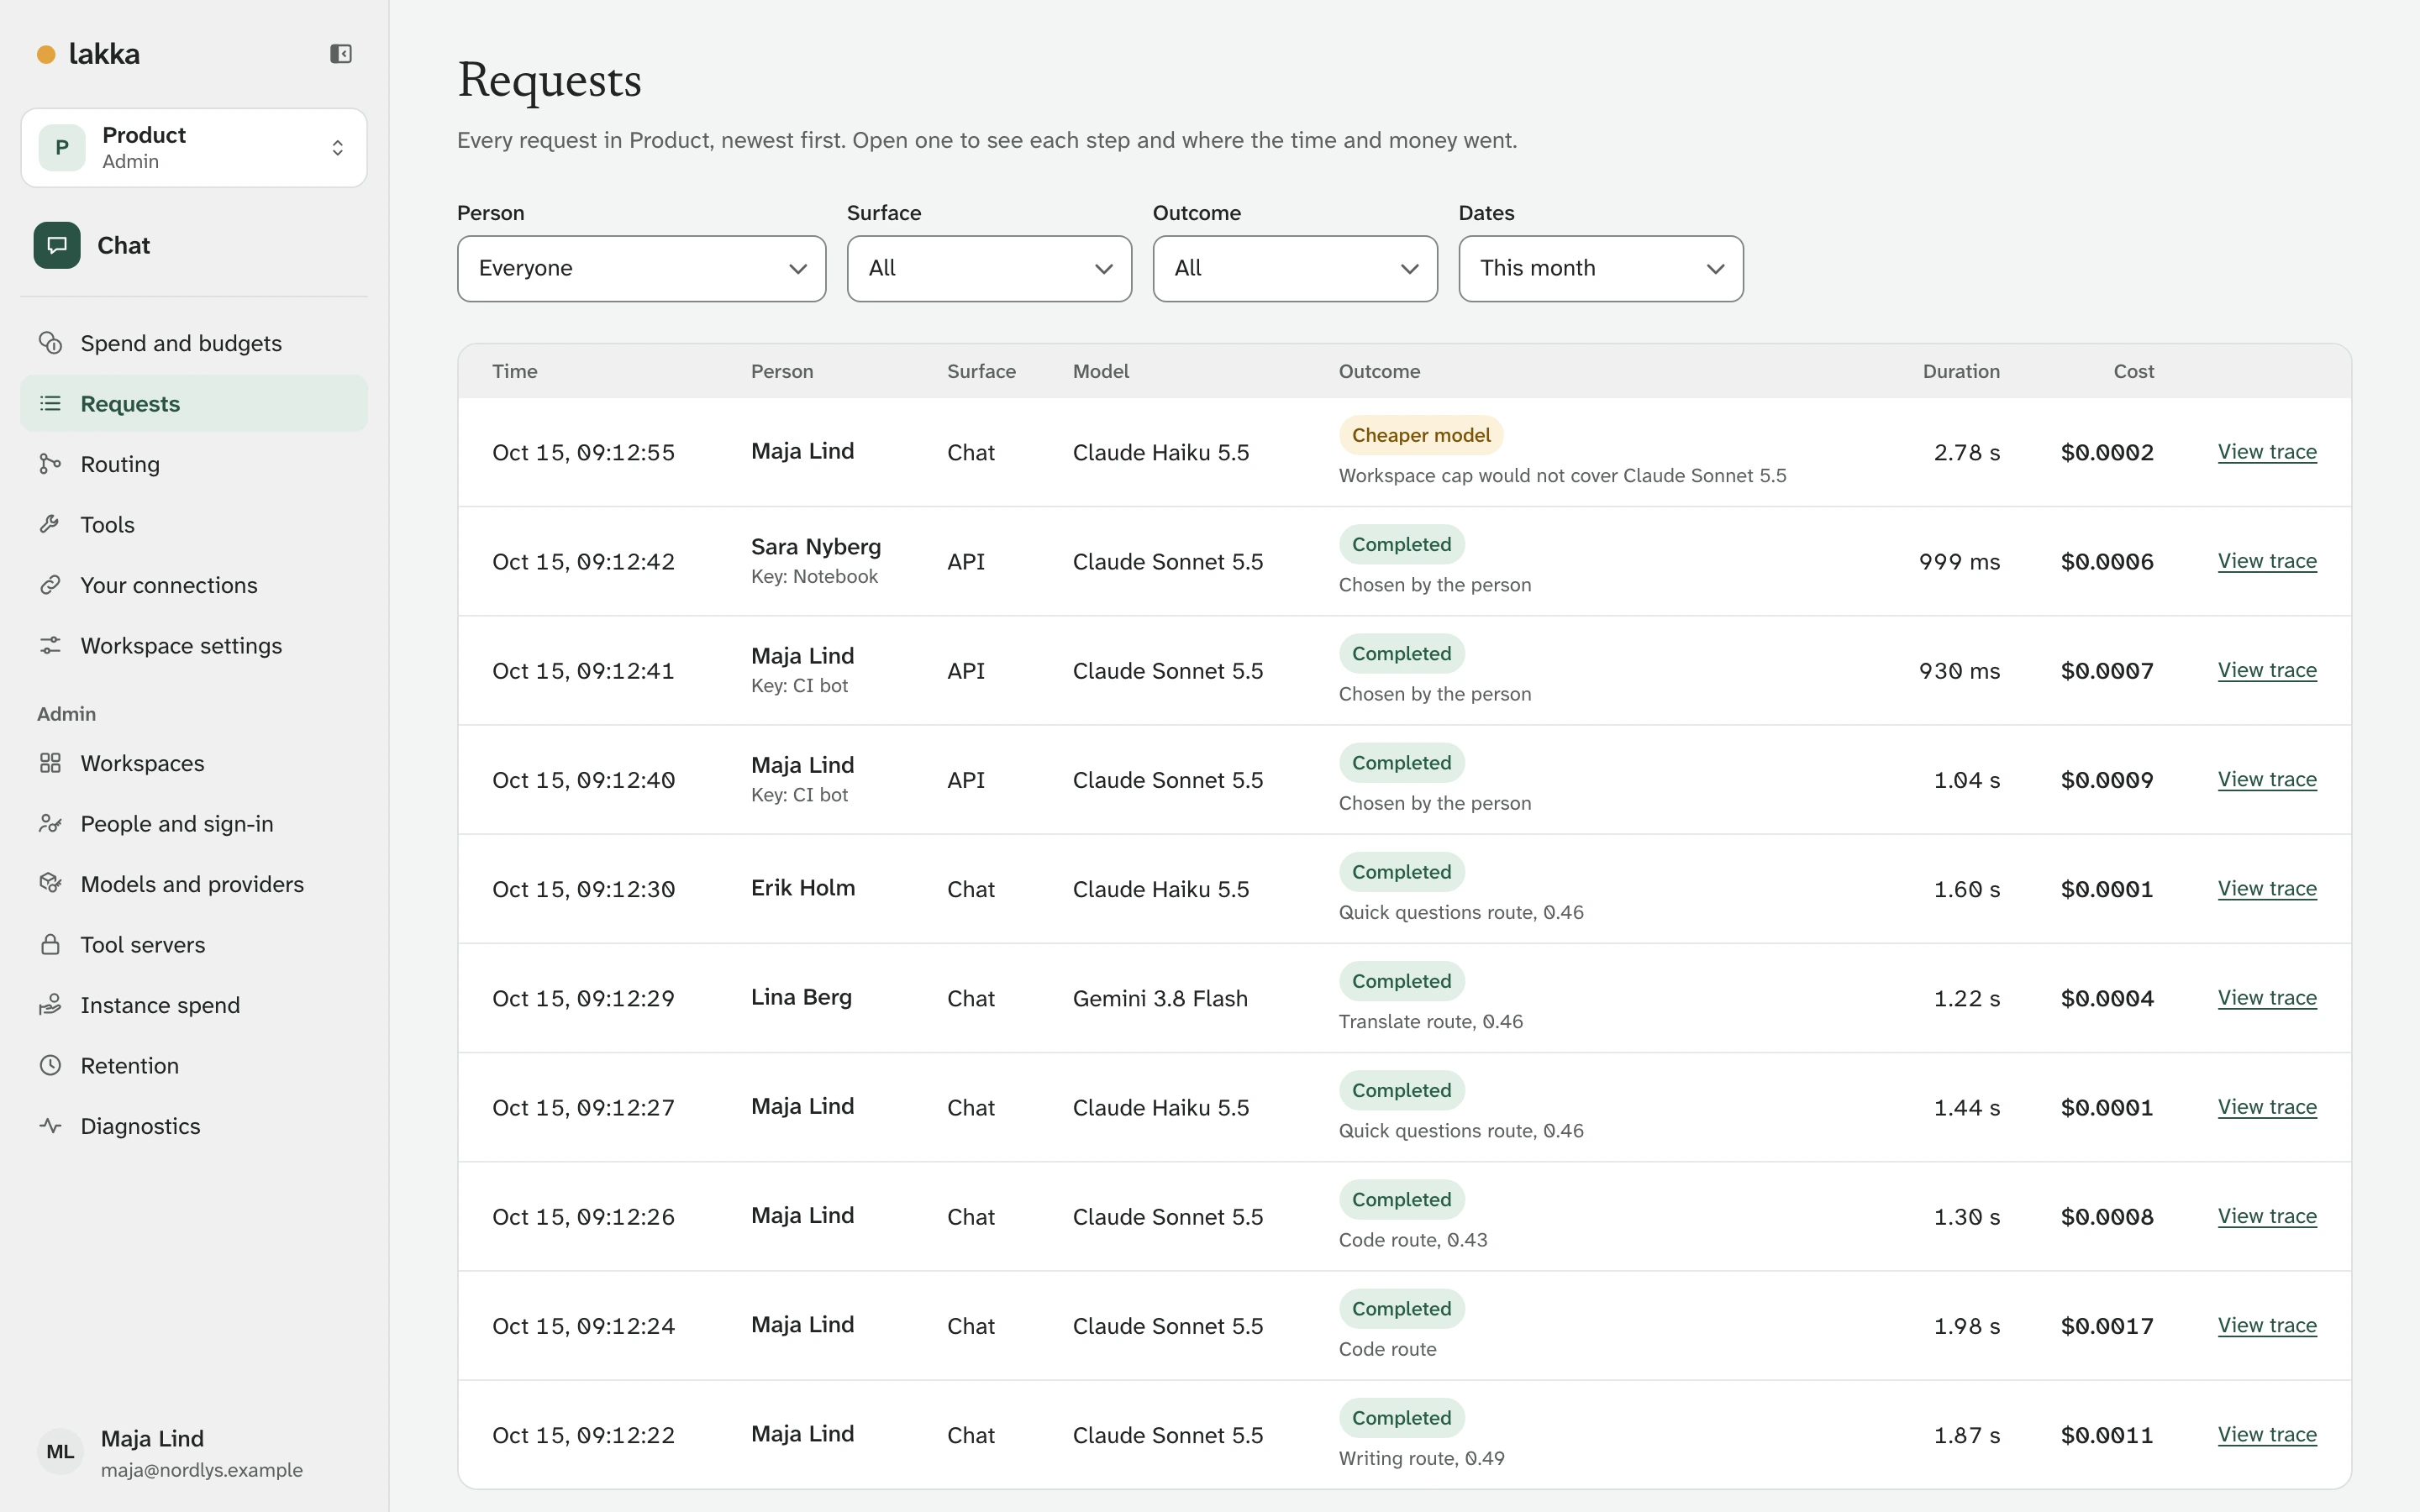Open the Product workspace switcher
The height and width of the screenshot is (1512, 2420).
[x=194, y=148]
